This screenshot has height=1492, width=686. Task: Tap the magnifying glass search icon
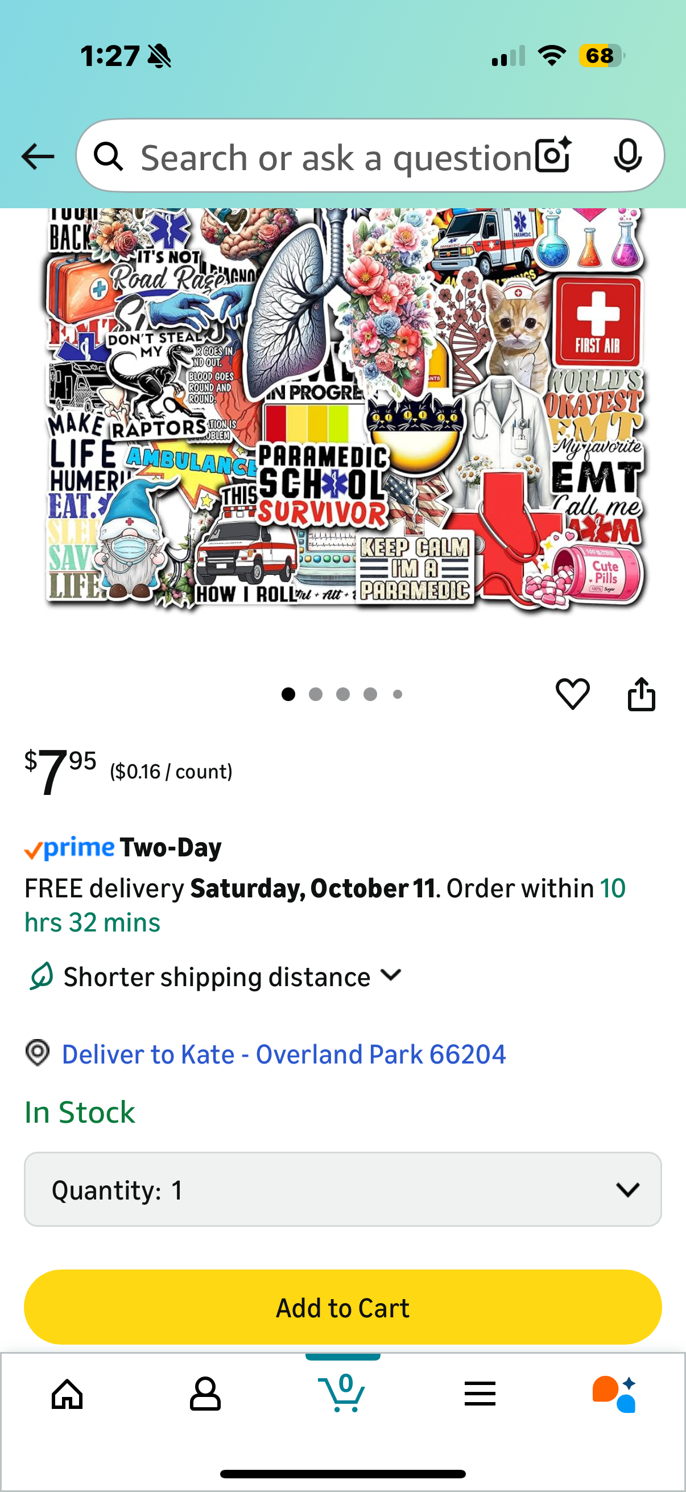click(109, 156)
